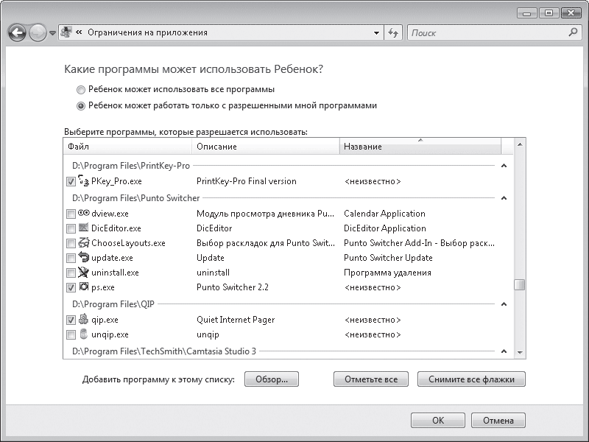Select 'Ребенок может использовать все программы' option
Screen dimensions: 589x442
[81, 89]
